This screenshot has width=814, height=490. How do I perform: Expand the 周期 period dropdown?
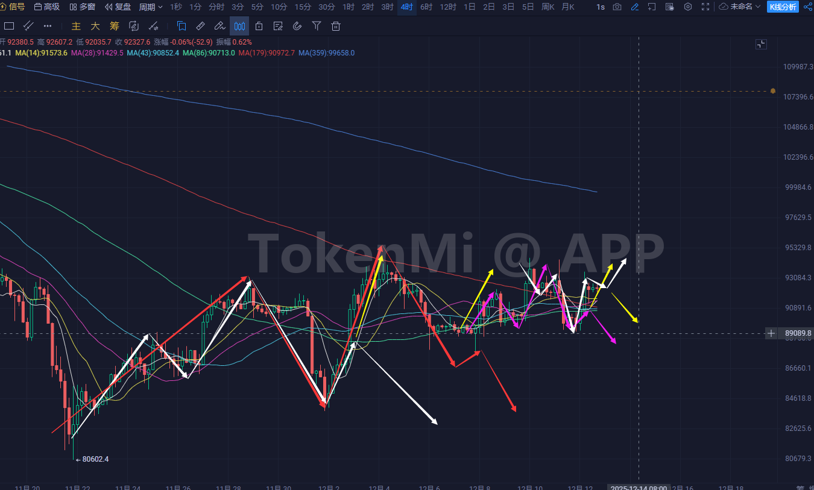(151, 7)
